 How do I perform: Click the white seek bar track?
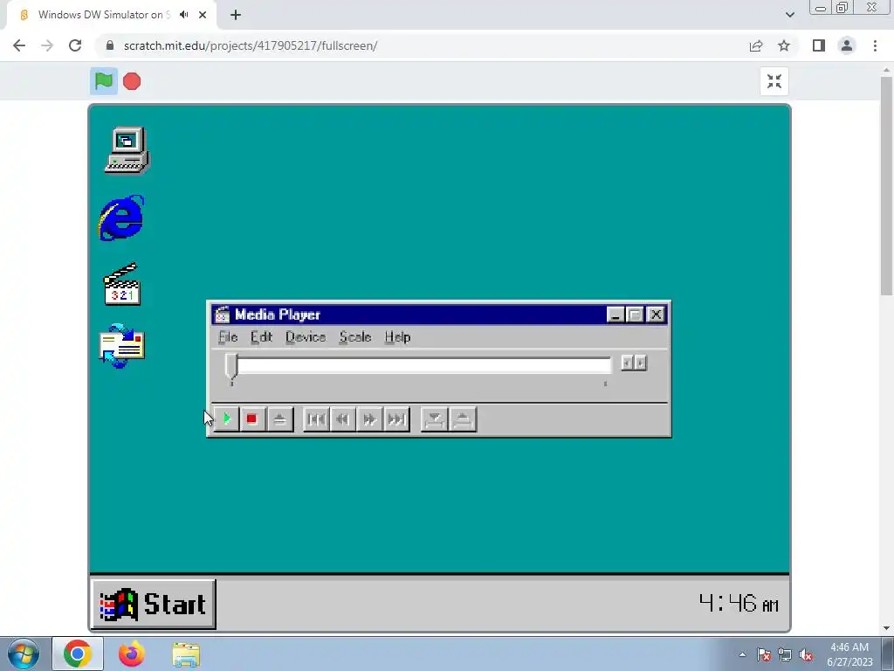pos(423,364)
